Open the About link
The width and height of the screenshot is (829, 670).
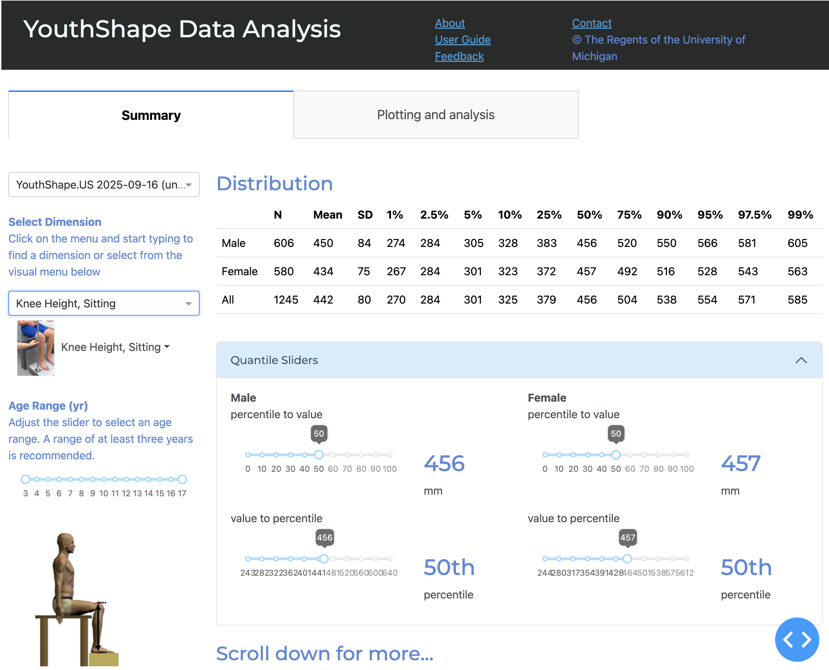(x=450, y=23)
